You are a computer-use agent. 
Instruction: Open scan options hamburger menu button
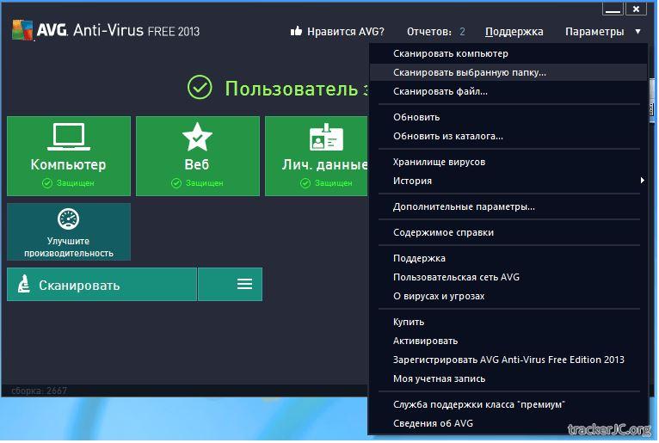click(244, 284)
